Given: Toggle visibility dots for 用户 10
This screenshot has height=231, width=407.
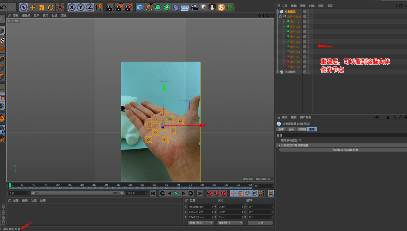Looking at the screenshot, I should tap(308, 22).
